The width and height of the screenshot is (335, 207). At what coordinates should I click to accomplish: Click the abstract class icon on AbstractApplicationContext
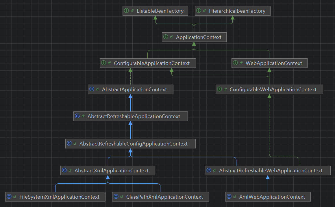(92, 89)
